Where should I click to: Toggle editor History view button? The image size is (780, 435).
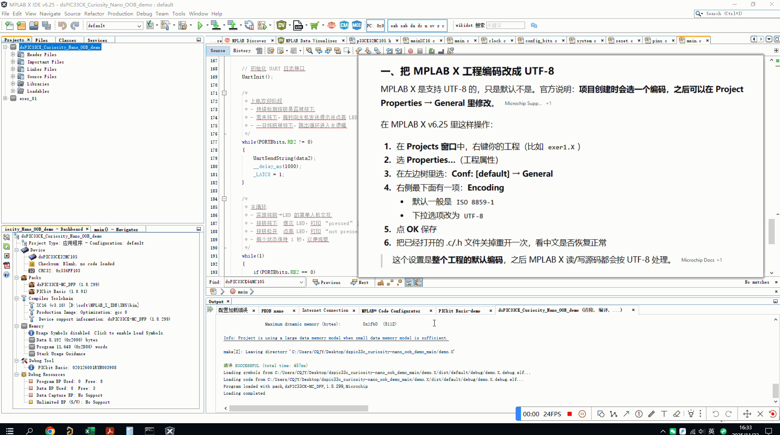coord(242,51)
